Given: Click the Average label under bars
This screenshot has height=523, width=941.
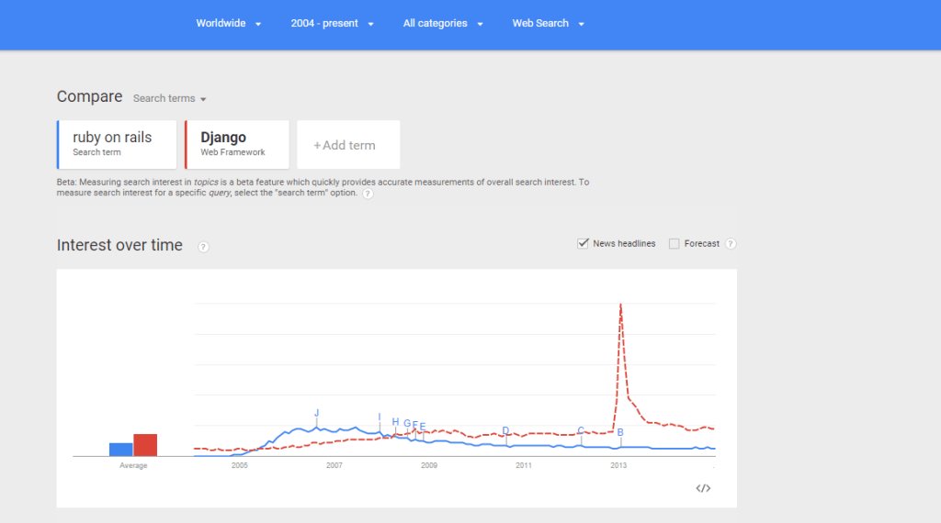Looking at the screenshot, I should click(133, 465).
